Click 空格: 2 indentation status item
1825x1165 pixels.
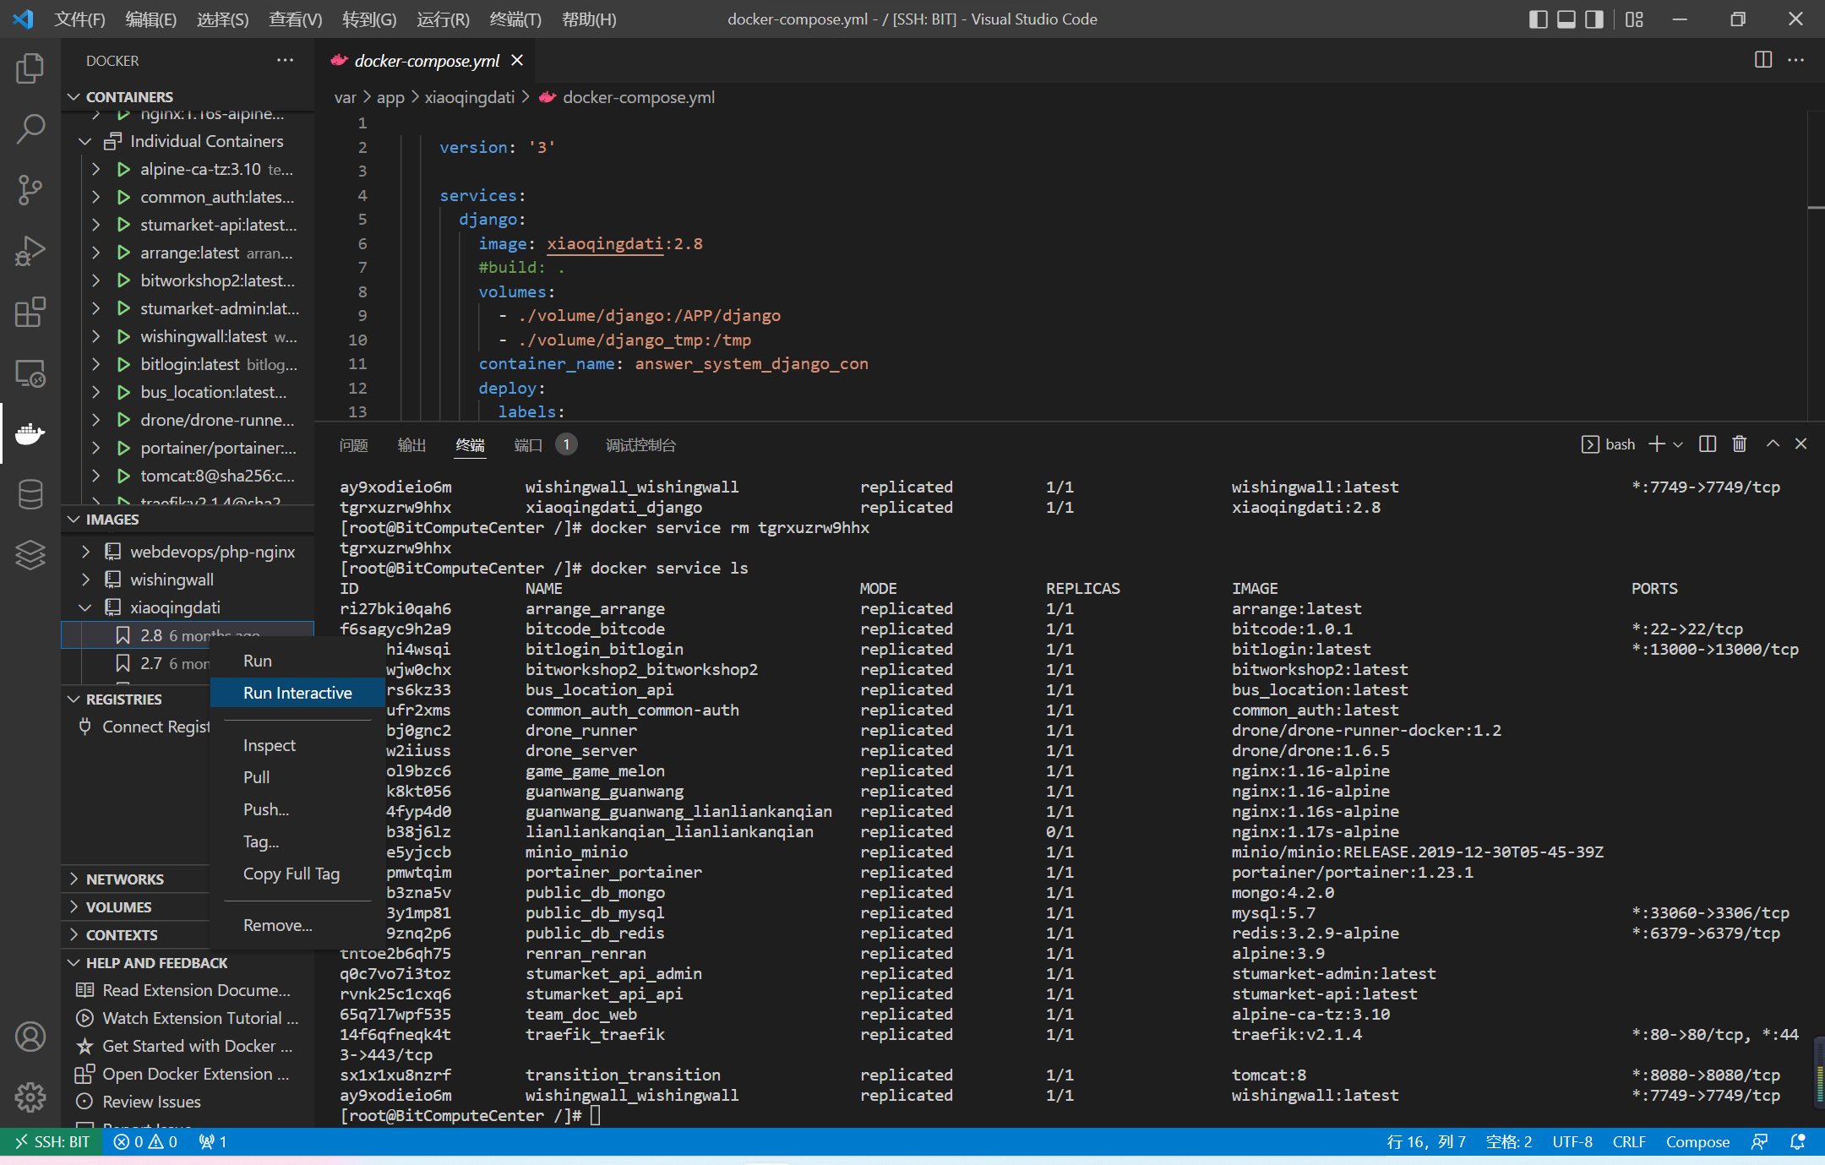click(1508, 1141)
